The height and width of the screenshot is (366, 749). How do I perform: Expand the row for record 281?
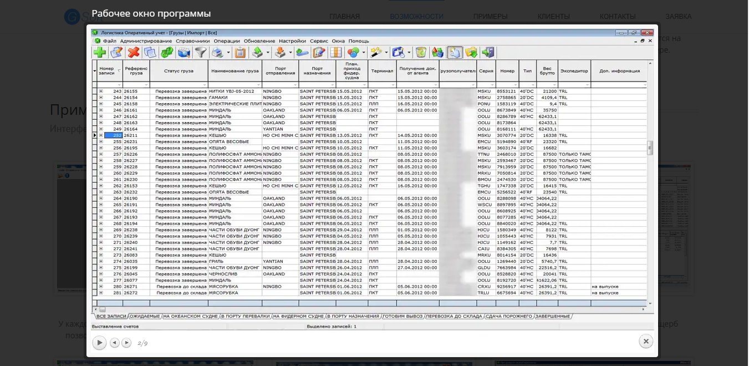tap(101, 293)
